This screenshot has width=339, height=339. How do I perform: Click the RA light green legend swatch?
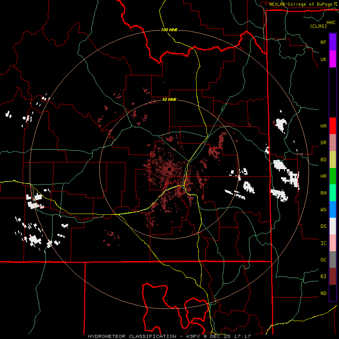(333, 193)
